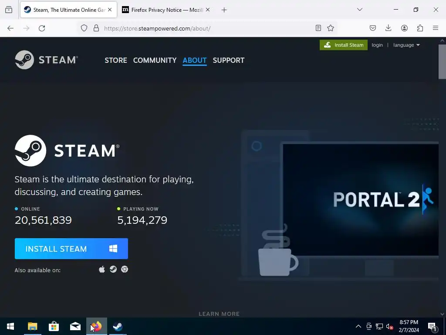
Task: Open Windows Start menu
Action: tap(10, 326)
